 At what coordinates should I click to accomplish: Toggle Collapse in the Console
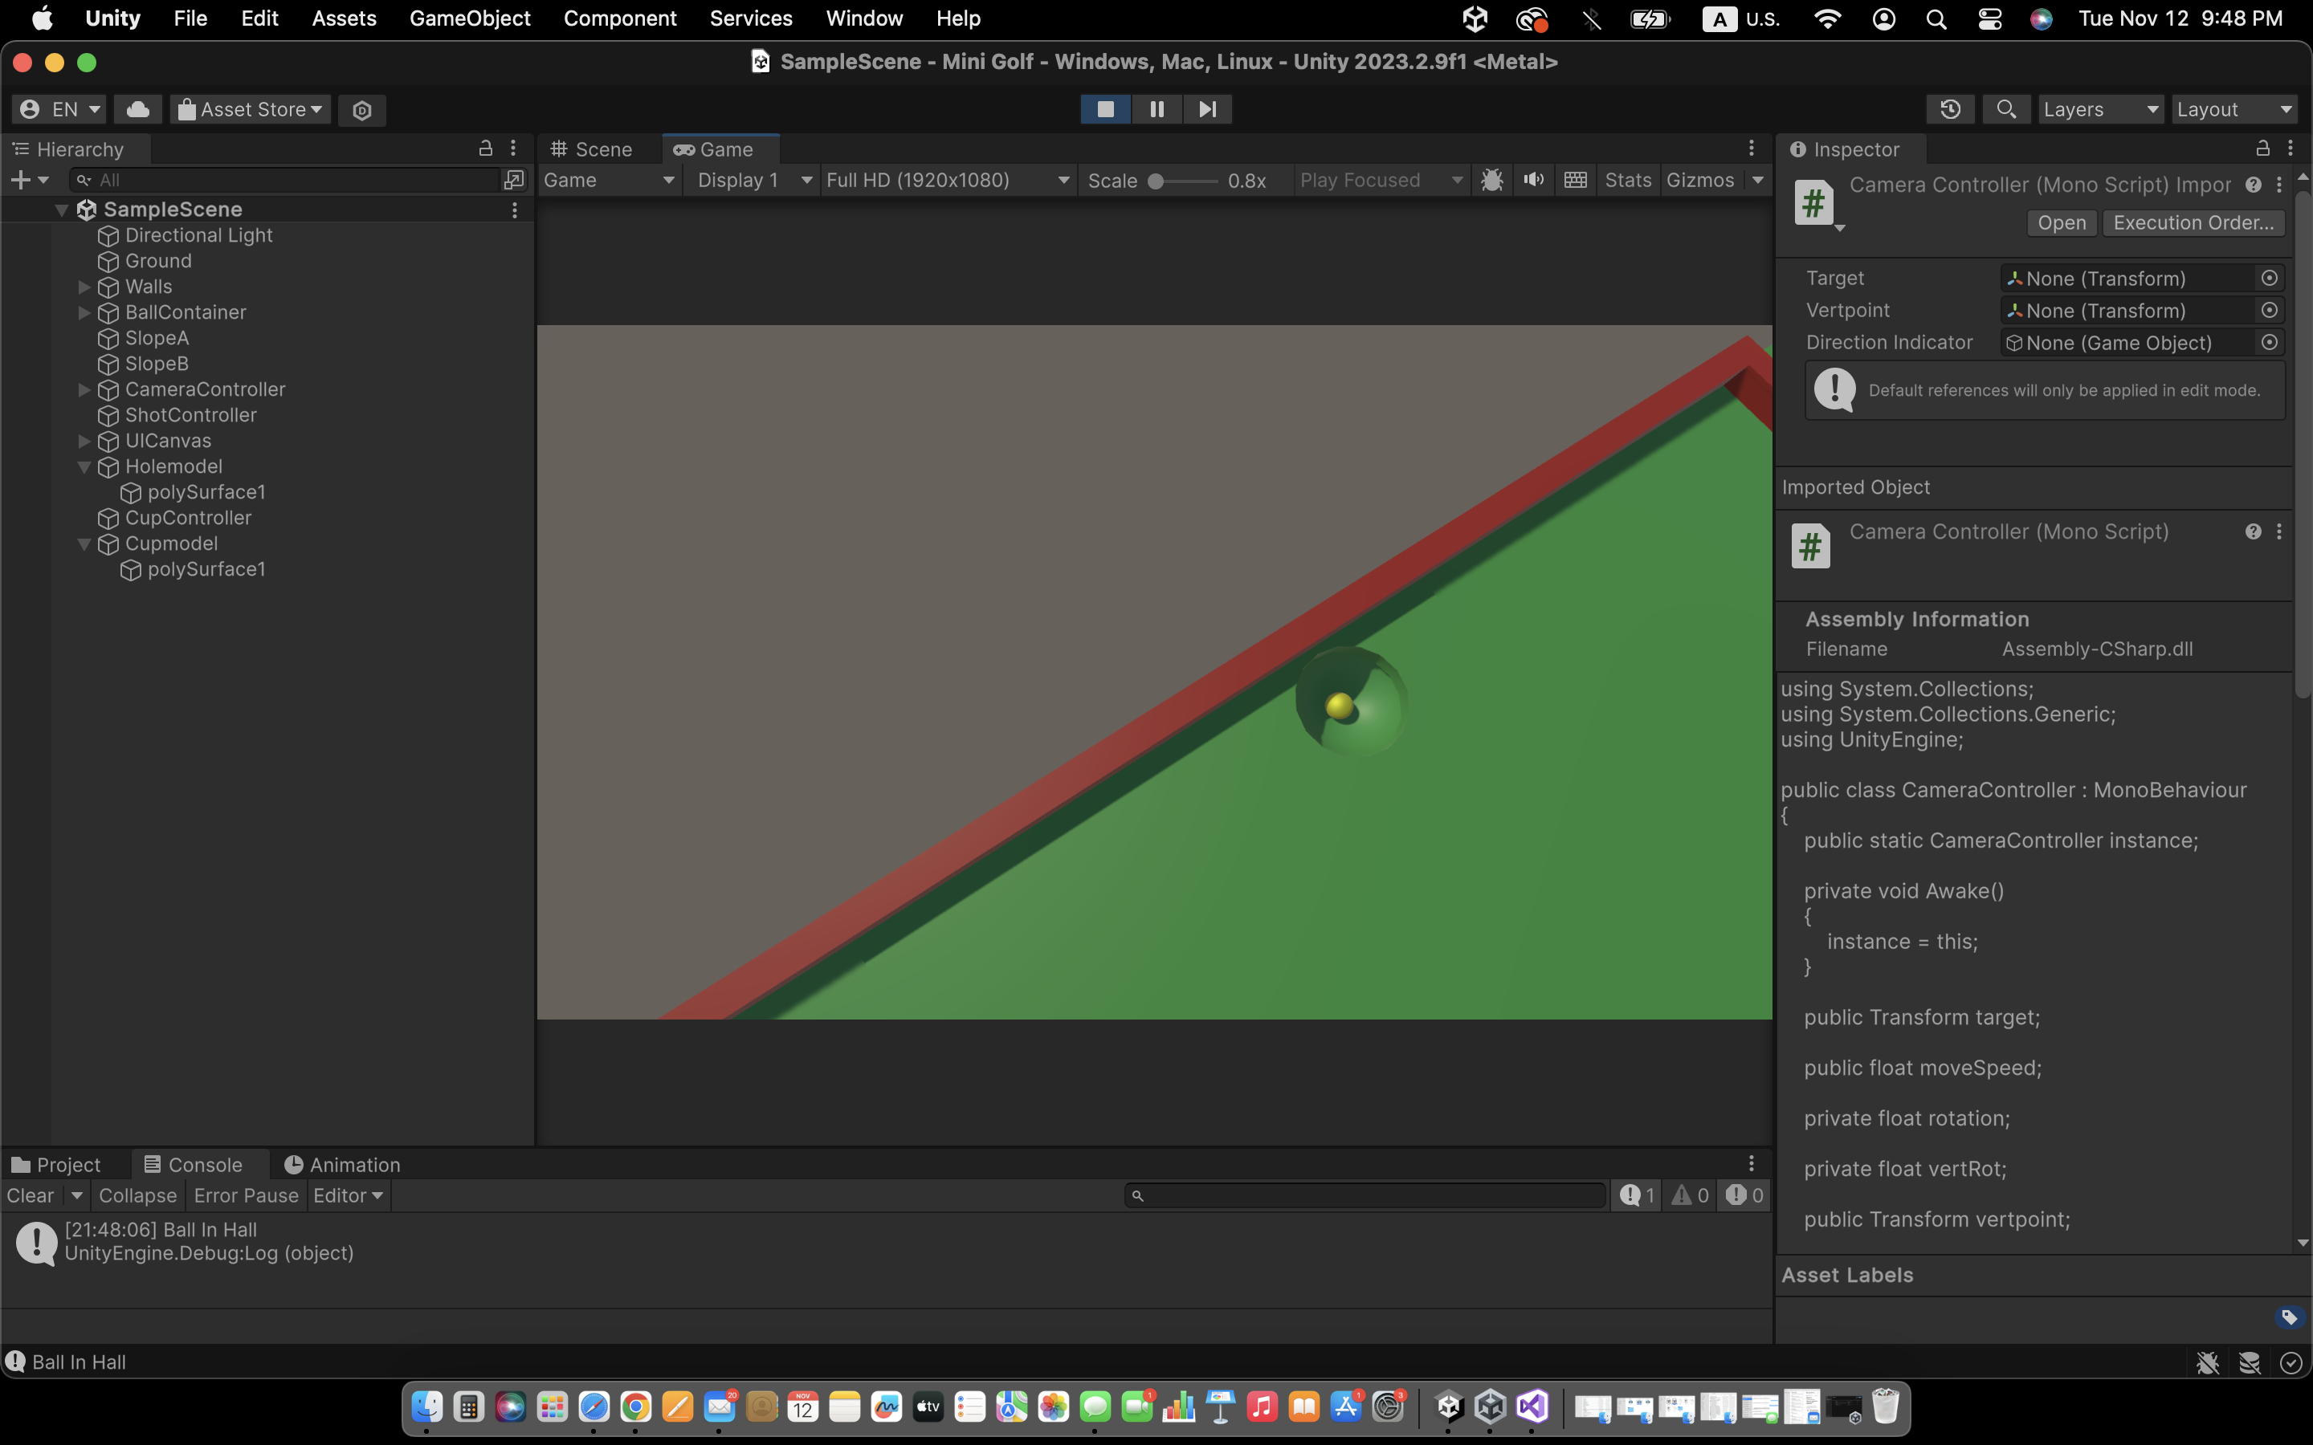[x=137, y=1195]
